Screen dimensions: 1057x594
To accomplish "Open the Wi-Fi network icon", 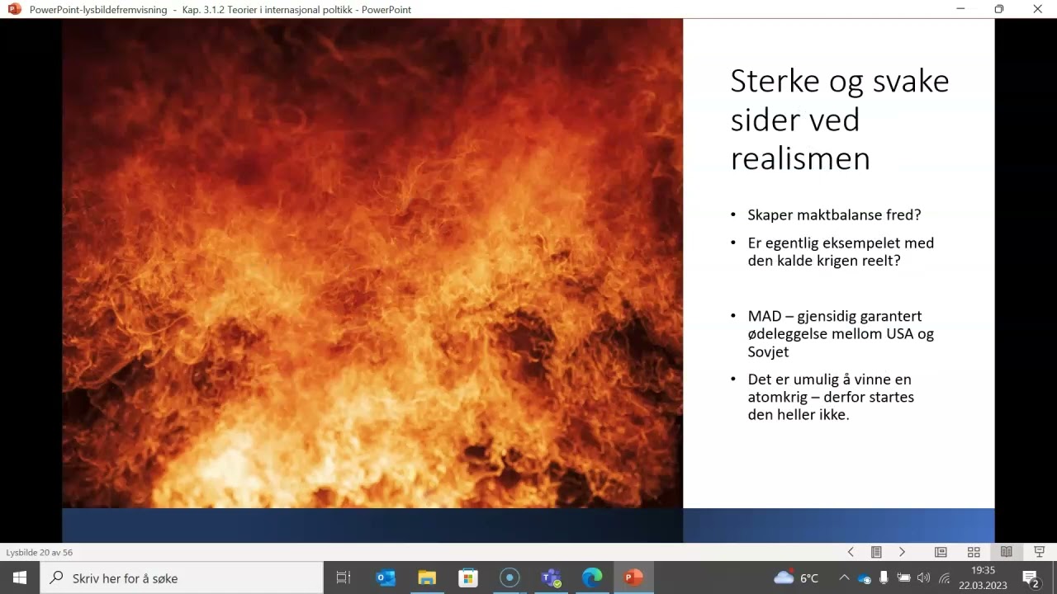I will (x=944, y=577).
